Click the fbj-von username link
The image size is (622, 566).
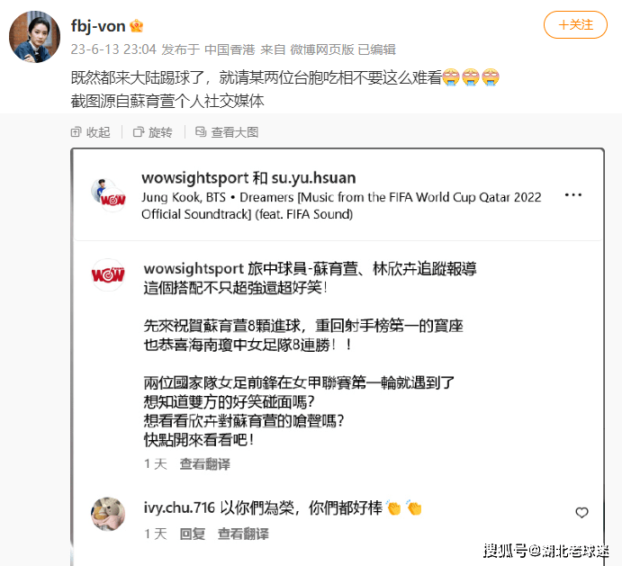pyautogui.click(x=98, y=26)
